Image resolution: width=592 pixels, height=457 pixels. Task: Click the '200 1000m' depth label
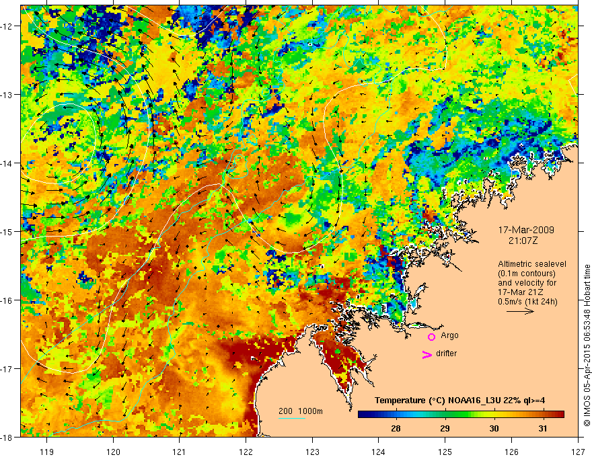click(x=301, y=411)
